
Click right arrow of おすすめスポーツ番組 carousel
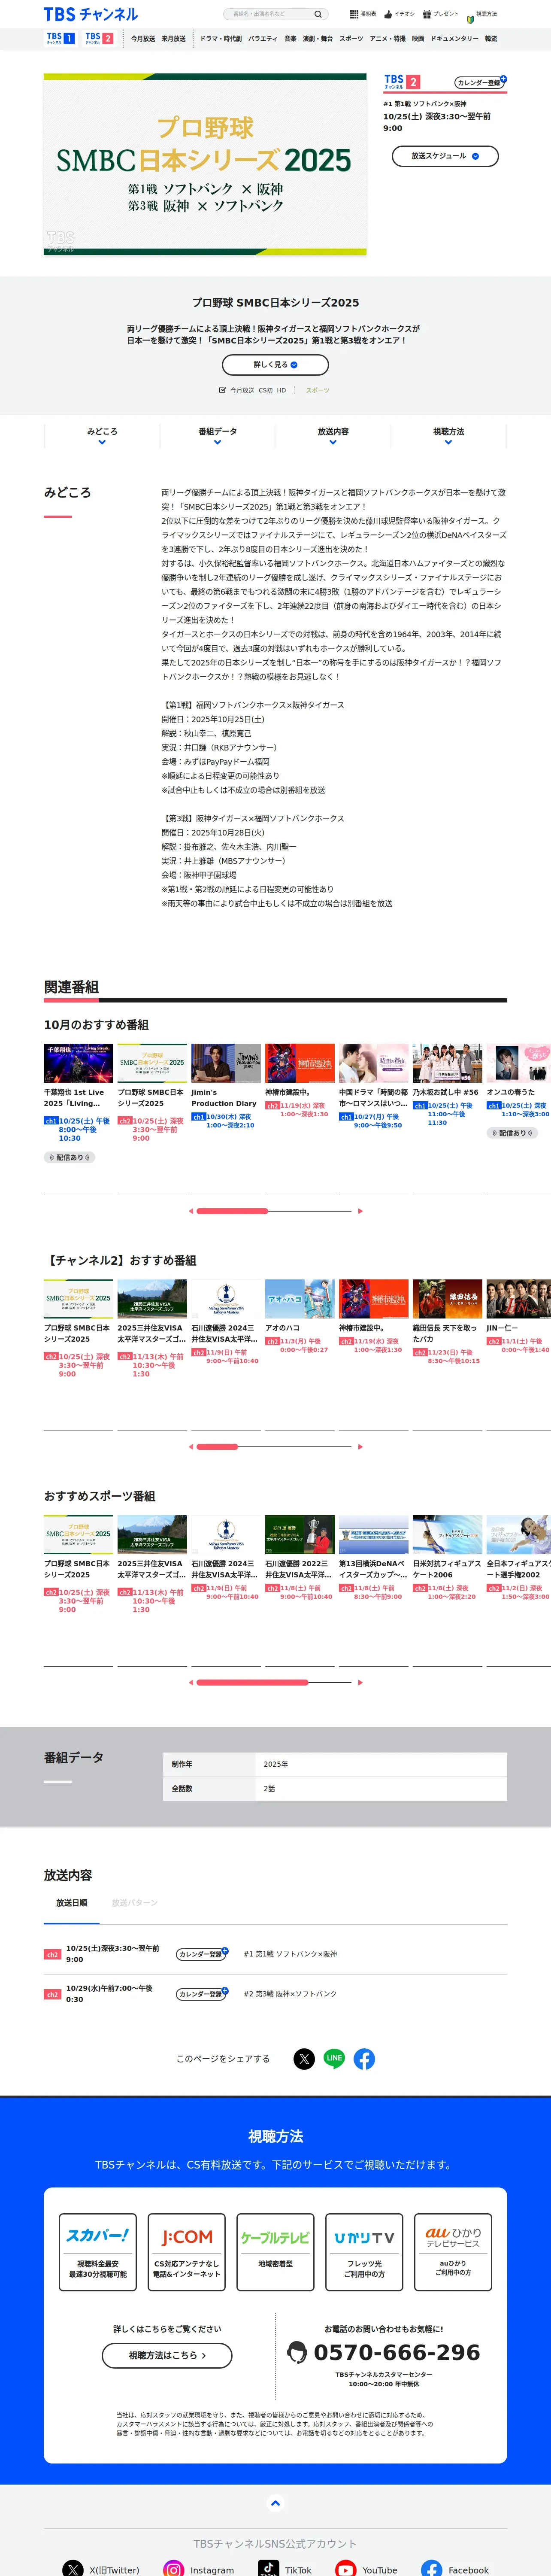coord(360,1682)
